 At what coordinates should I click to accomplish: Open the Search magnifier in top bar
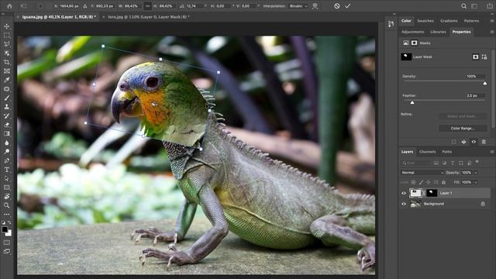pos(463,6)
